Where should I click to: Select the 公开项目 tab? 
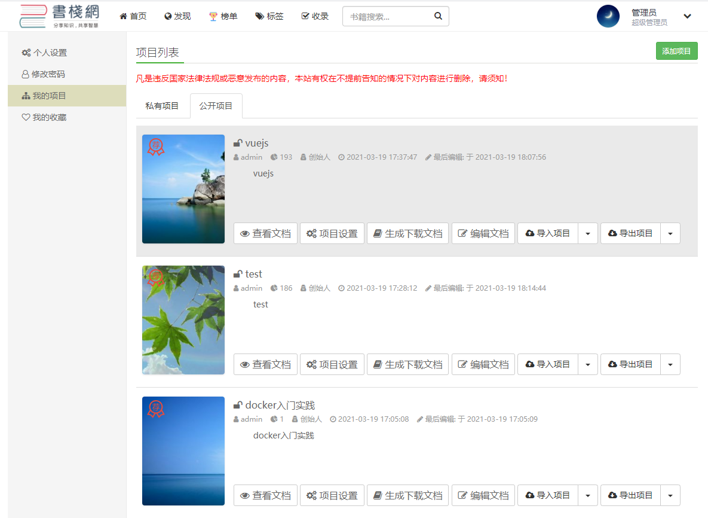[215, 106]
